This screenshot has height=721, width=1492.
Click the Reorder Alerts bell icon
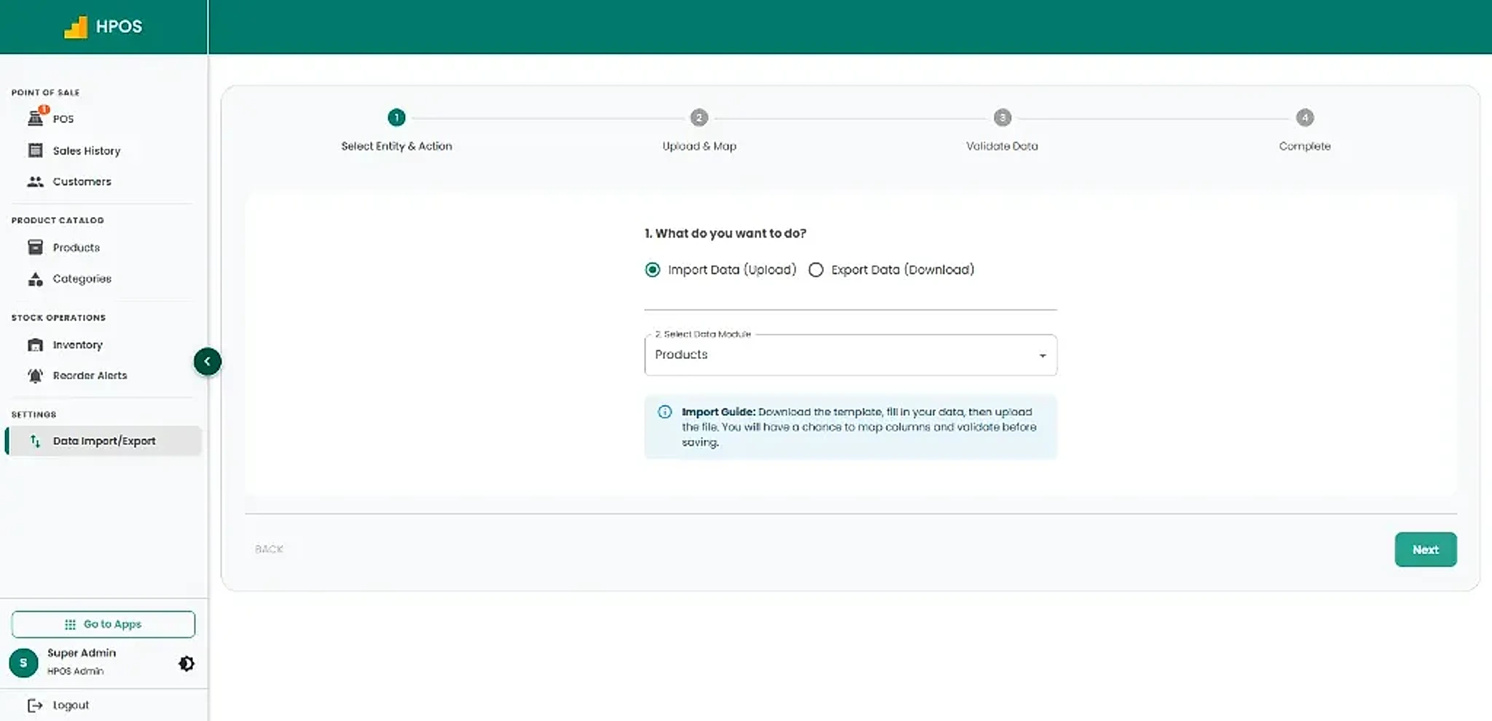[36, 376]
